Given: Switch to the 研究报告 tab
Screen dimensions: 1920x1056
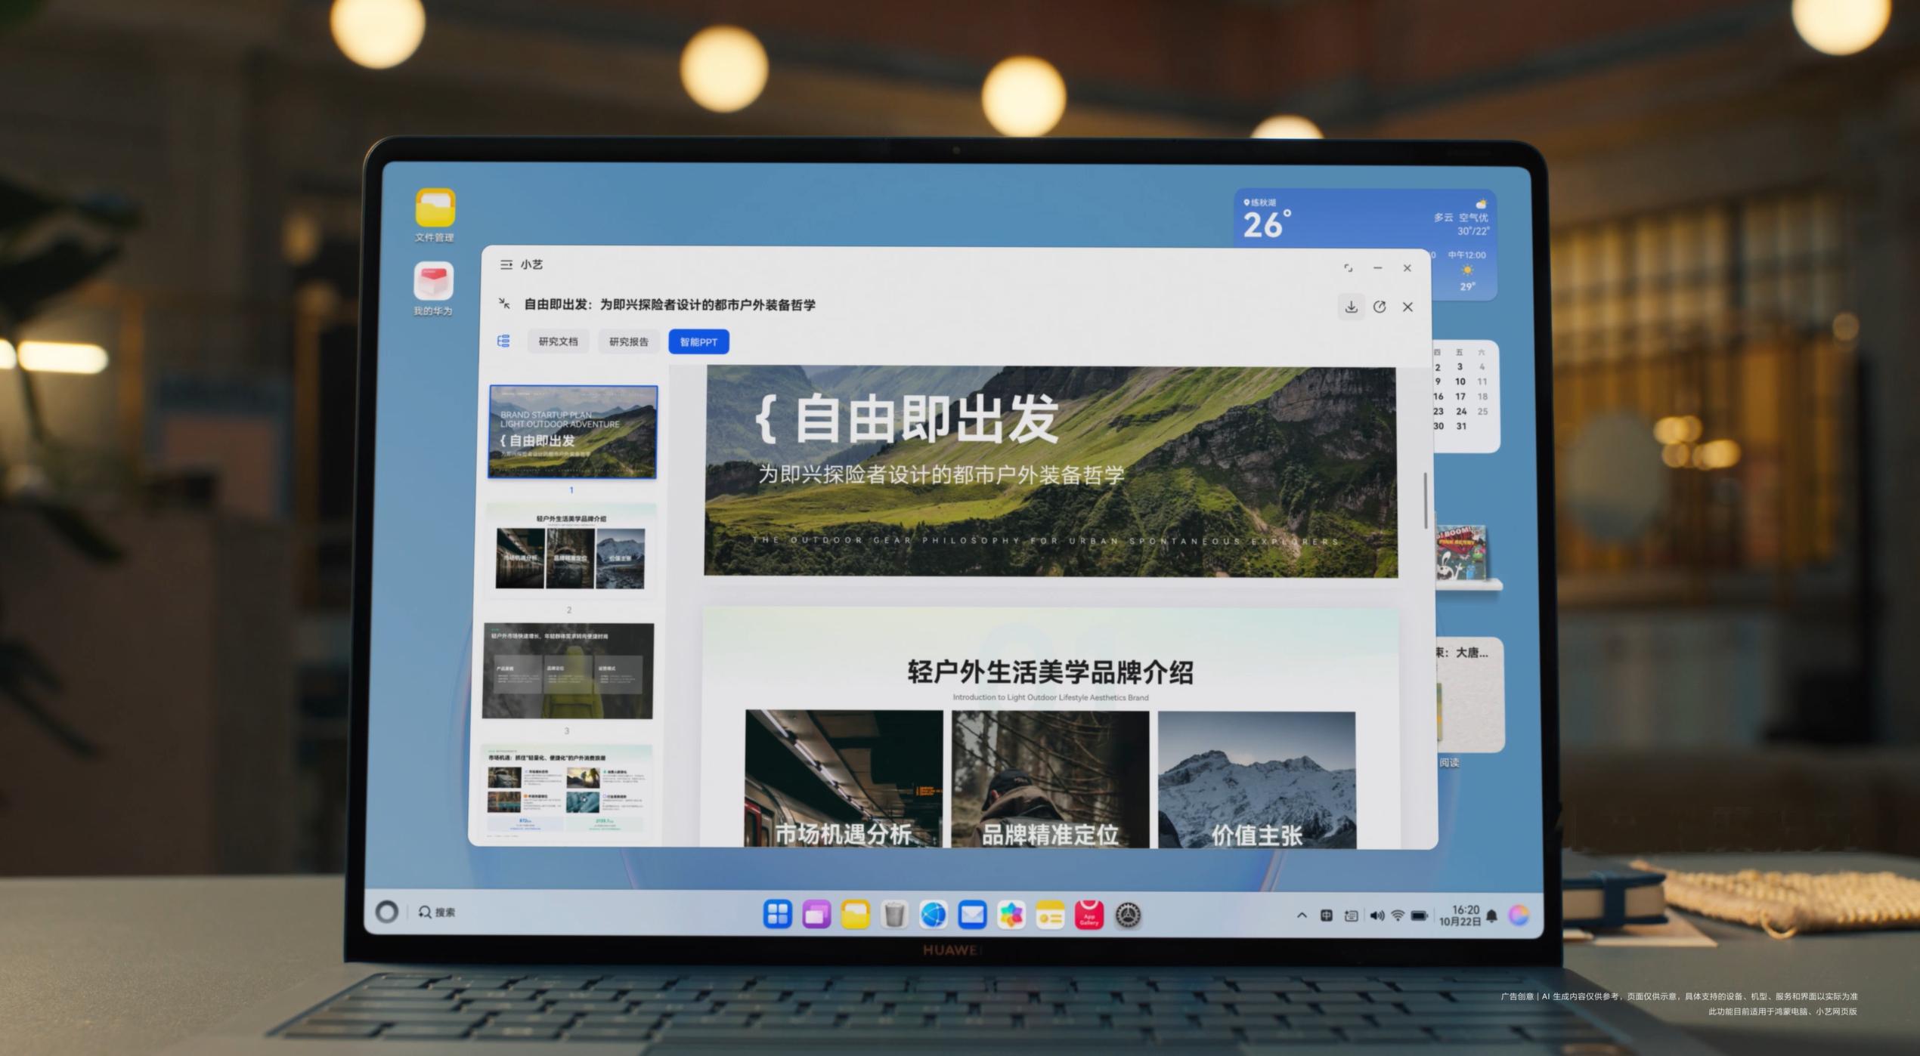Looking at the screenshot, I should [x=628, y=341].
